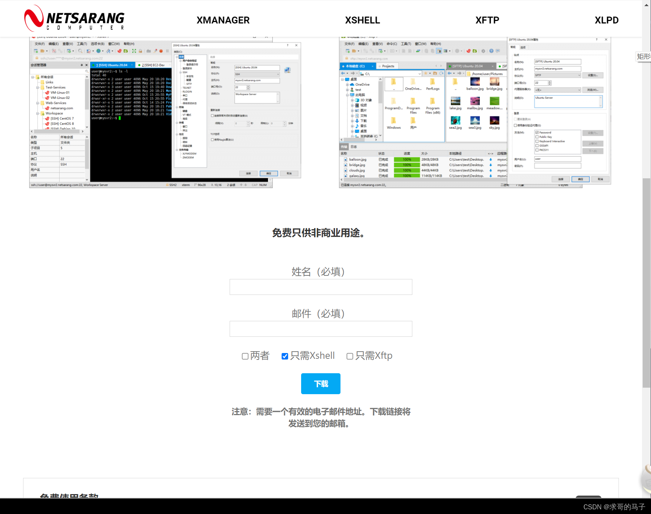651x514 pixels.
Task: Click VM-Linux-01 session in Xshell screenshot tree
Action: [60, 92]
